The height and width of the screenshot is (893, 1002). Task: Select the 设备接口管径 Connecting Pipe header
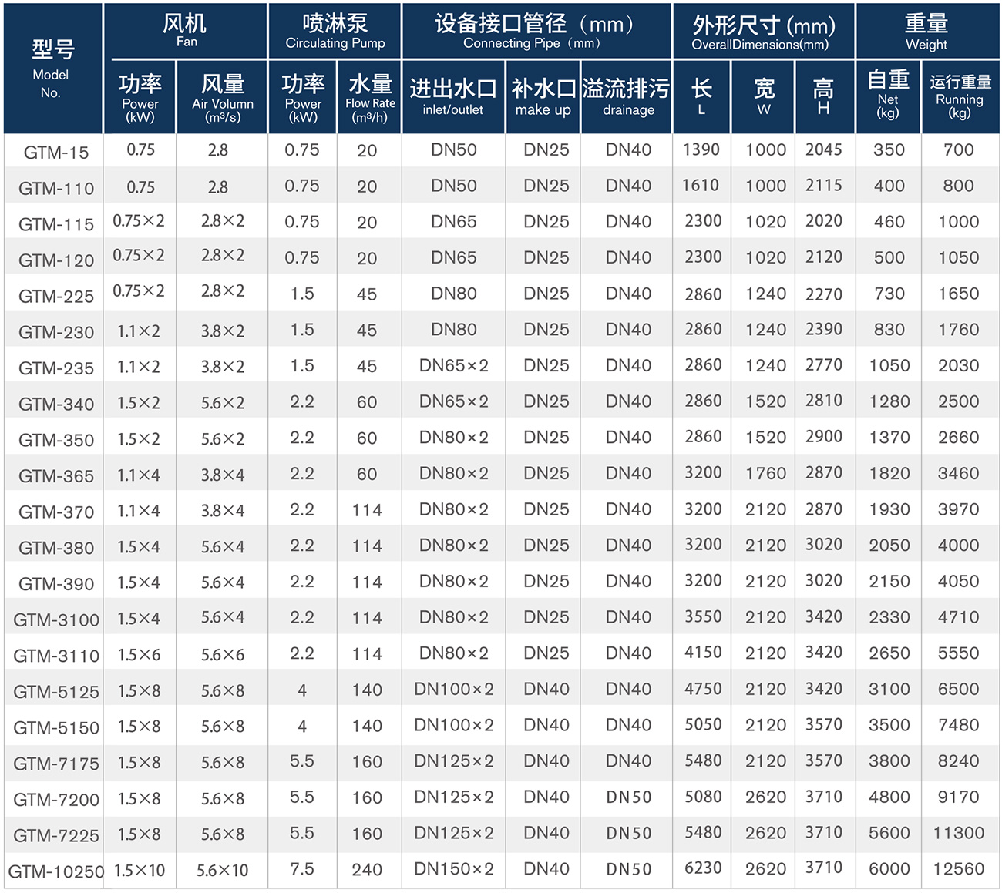[537, 31]
